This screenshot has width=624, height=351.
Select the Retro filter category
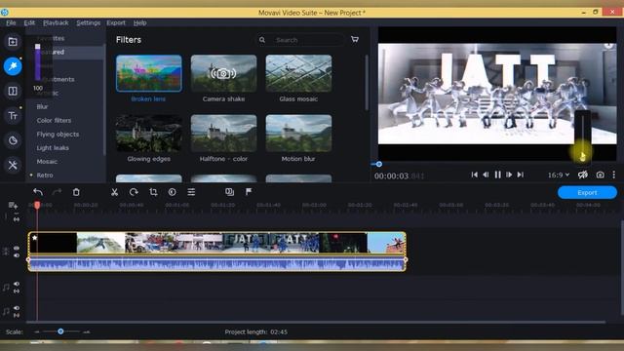[45, 175]
